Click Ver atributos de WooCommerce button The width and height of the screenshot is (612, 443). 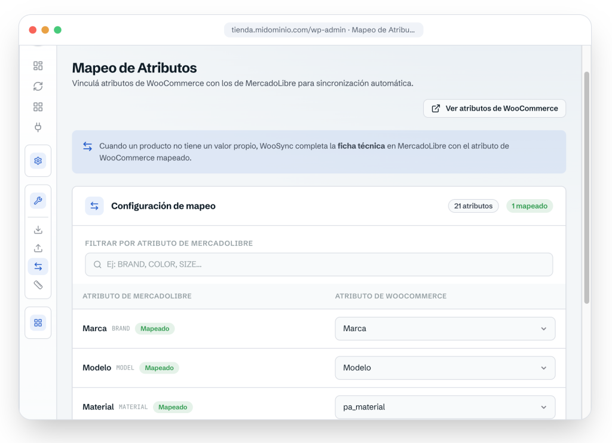coord(494,108)
